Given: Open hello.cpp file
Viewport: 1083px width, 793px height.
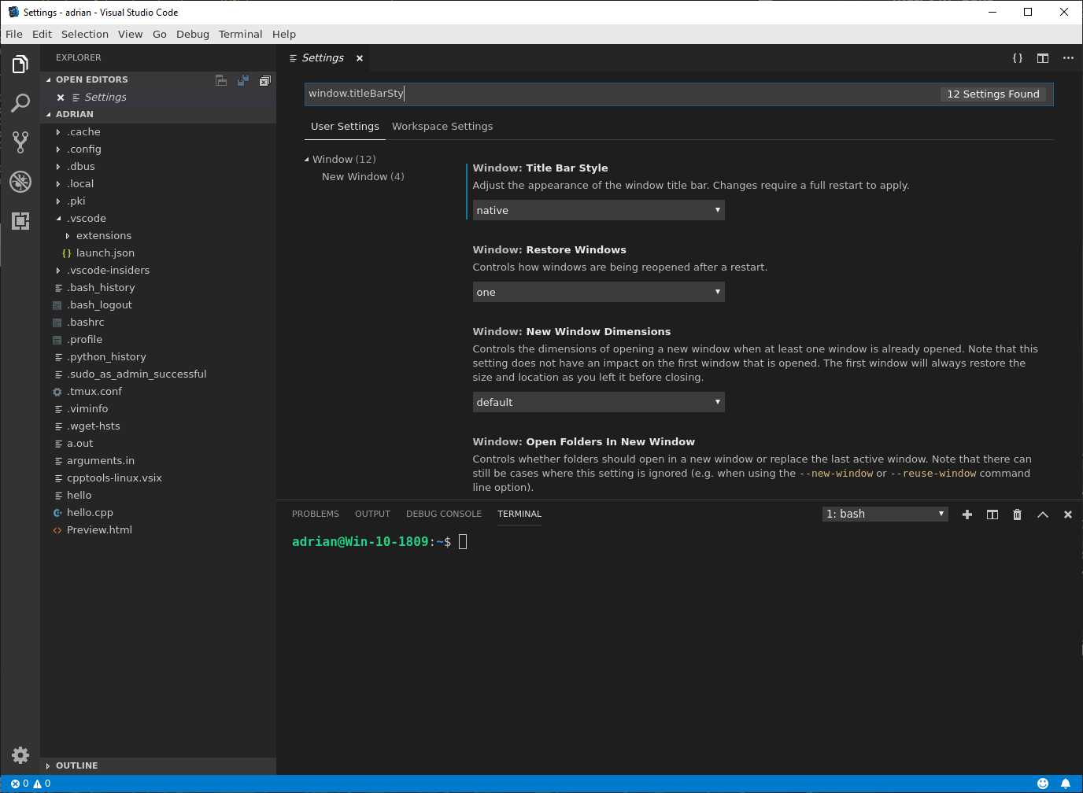Looking at the screenshot, I should [157, 513].
